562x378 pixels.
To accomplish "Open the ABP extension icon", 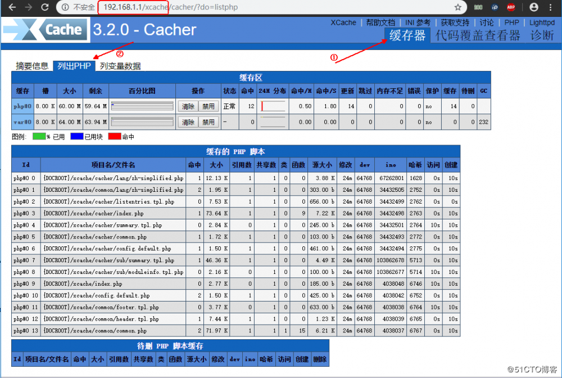I will (x=511, y=7).
